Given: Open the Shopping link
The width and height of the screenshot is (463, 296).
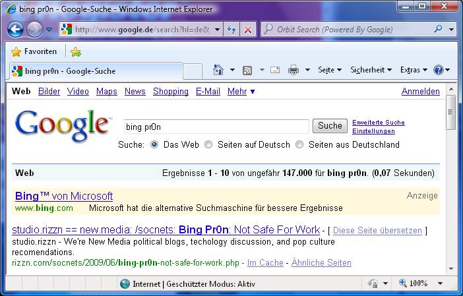Looking at the screenshot, I should point(171,91).
